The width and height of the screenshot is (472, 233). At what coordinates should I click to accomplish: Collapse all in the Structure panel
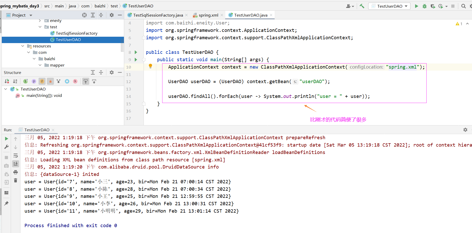[x=101, y=72]
